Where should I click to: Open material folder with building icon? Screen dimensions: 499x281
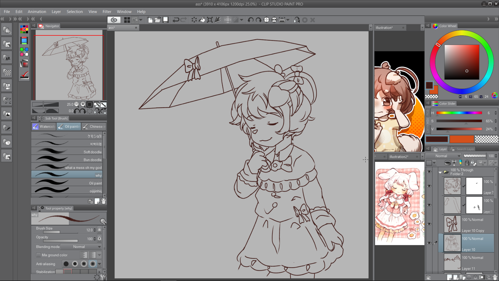[x=7, y=30]
